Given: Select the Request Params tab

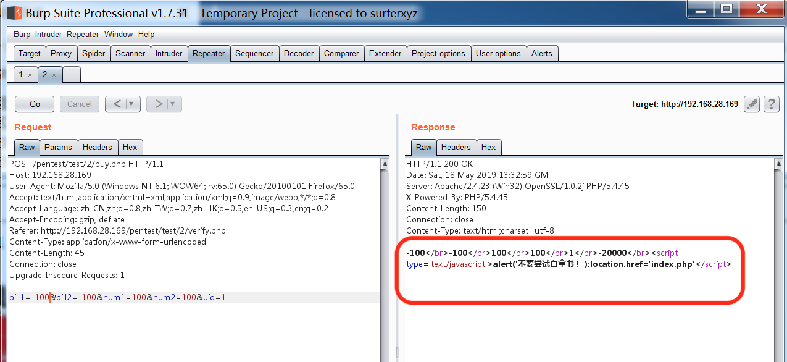Looking at the screenshot, I should 59,147.
